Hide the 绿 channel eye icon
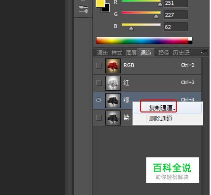This screenshot has height=195, width=211. coord(98,100)
